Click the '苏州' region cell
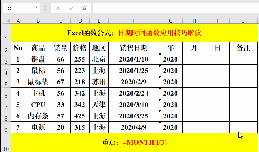259x152 pixels. [99, 82]
